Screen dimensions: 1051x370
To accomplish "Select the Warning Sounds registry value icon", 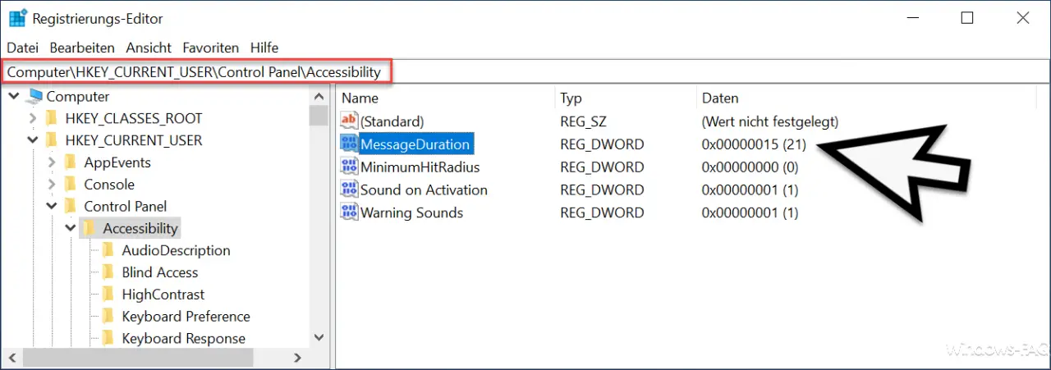I will coord(349,213).
